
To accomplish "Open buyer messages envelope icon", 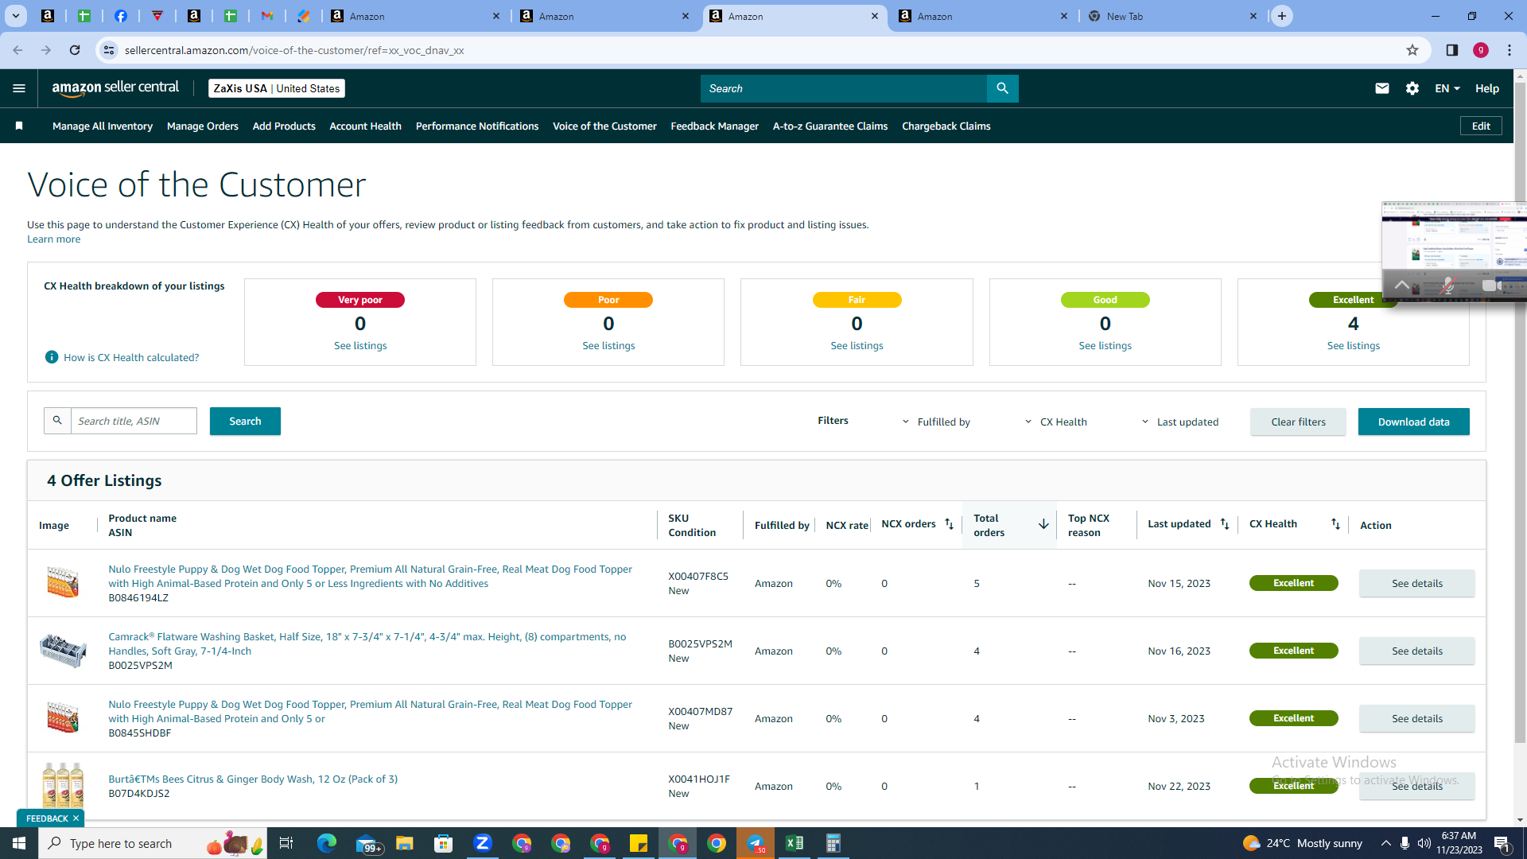I will point(1382,88).
